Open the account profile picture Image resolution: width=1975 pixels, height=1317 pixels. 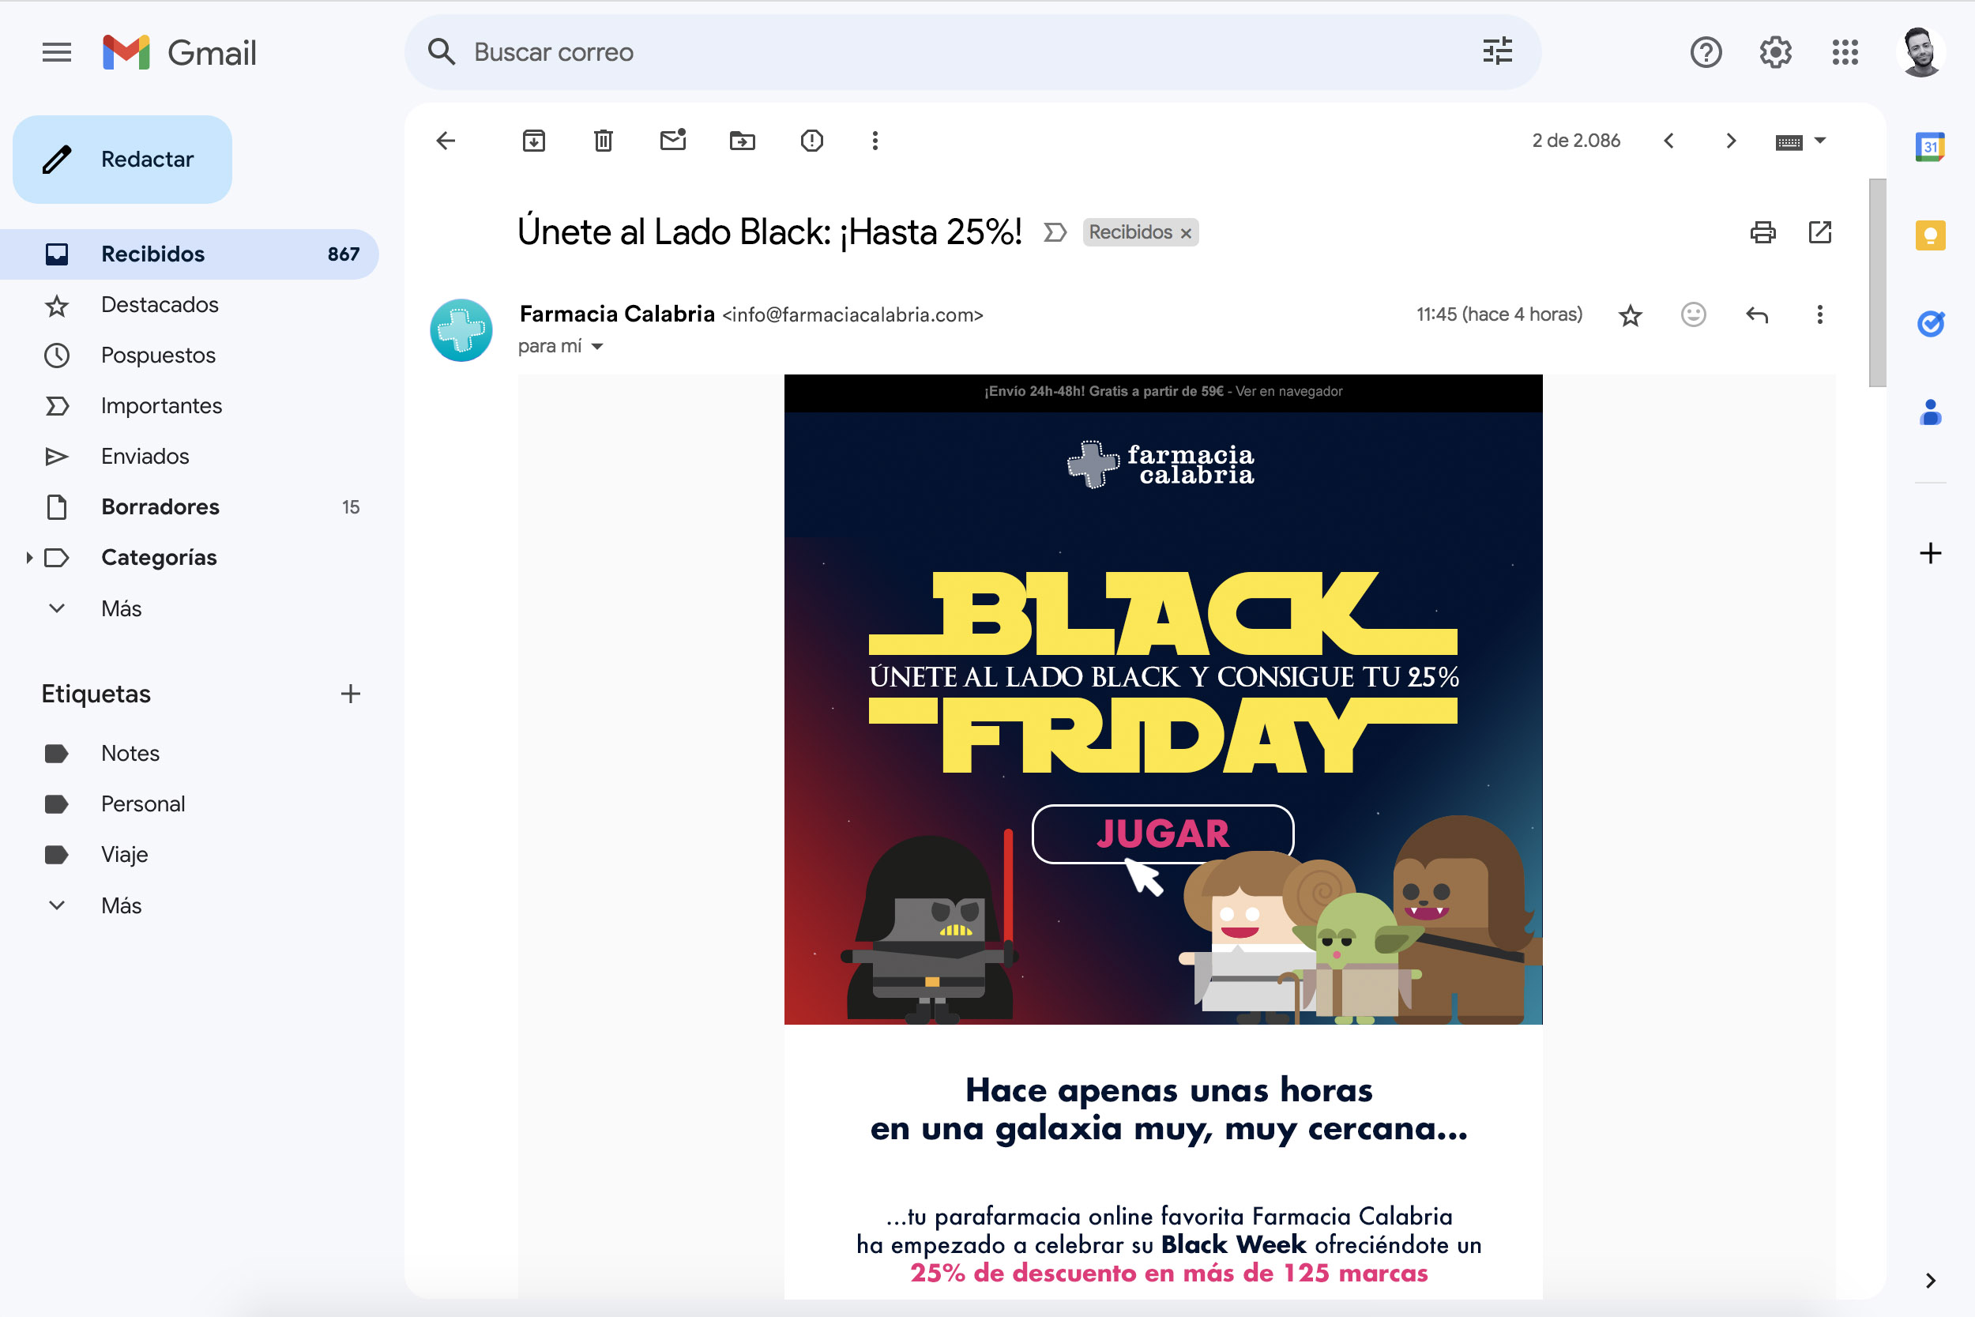click(1920, 52)
